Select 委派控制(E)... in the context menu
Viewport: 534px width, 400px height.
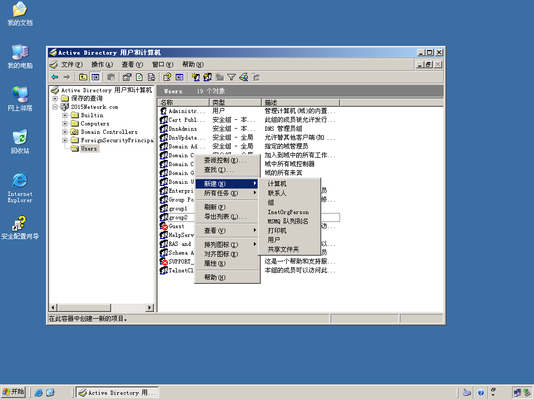pyautogui.click(x=227, y=160)
